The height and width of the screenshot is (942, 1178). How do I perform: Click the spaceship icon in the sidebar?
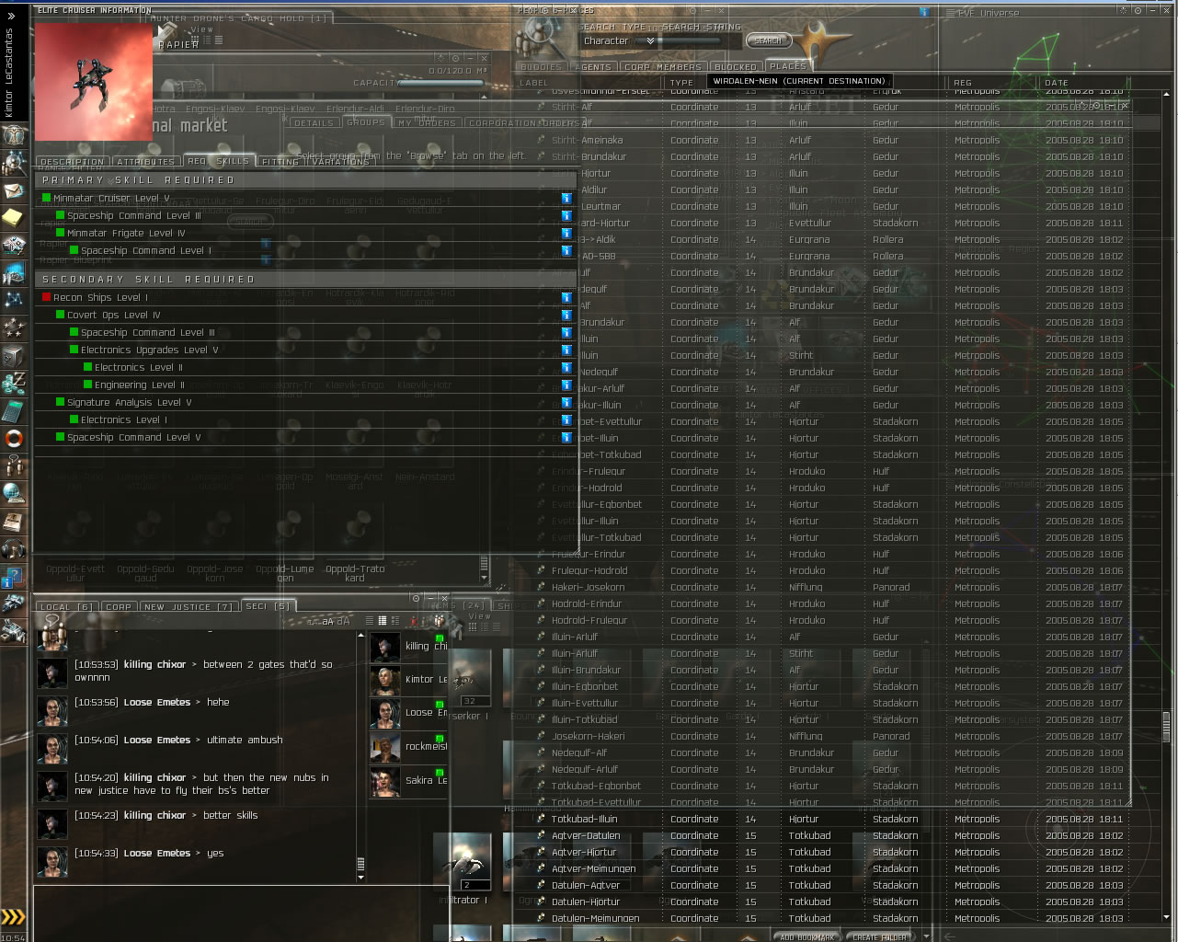(14, 603)
